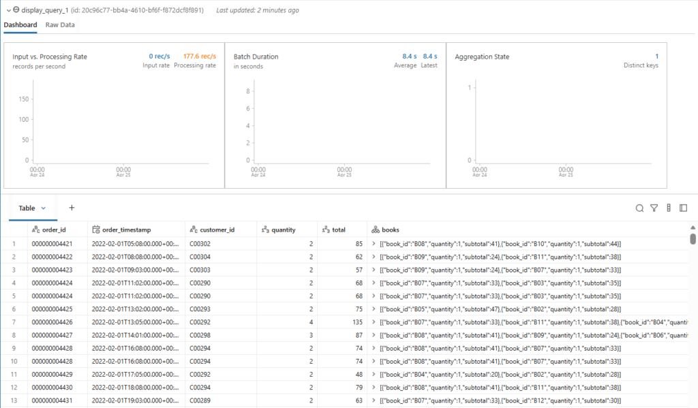698x408 pixels.
Task: Click the column settings icon above table
Action: [x=669, y=208]
